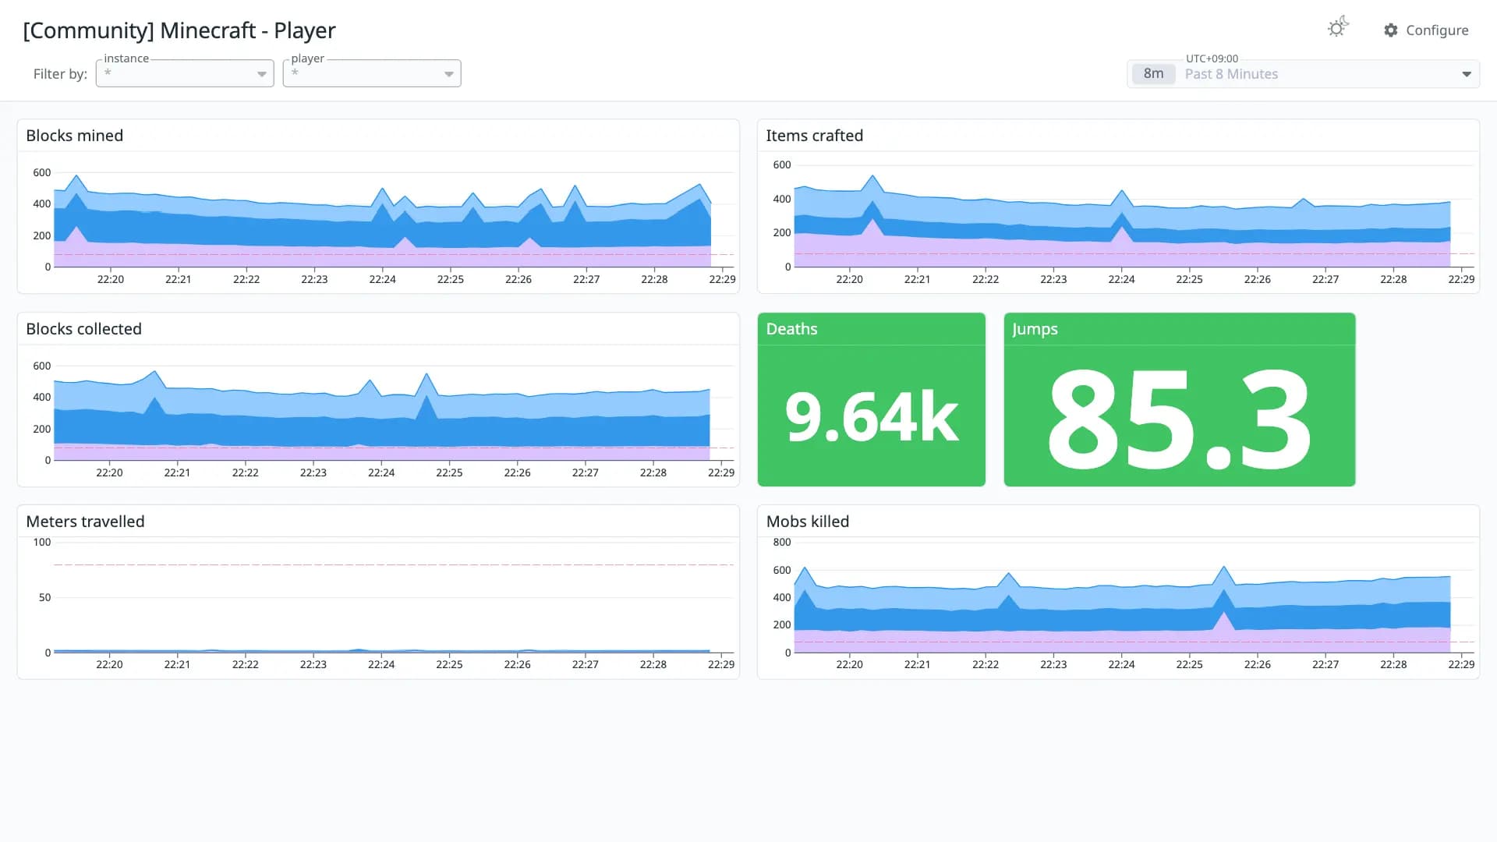Click the red dashed threshold in Meters travelled
Image resolution: width=1497 pixels, height=842 pixels.
[394, 564]
